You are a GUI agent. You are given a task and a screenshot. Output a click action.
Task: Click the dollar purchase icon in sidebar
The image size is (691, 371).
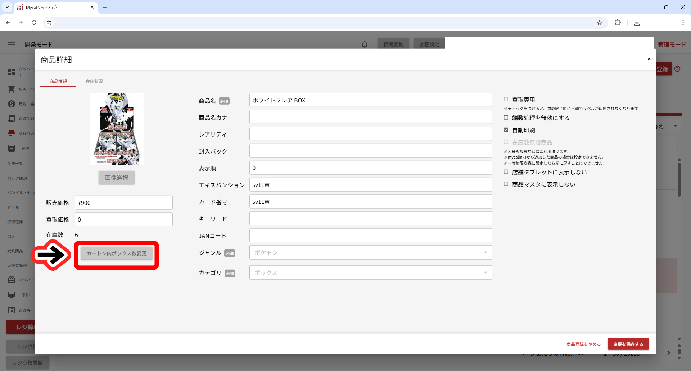(12, 104)
